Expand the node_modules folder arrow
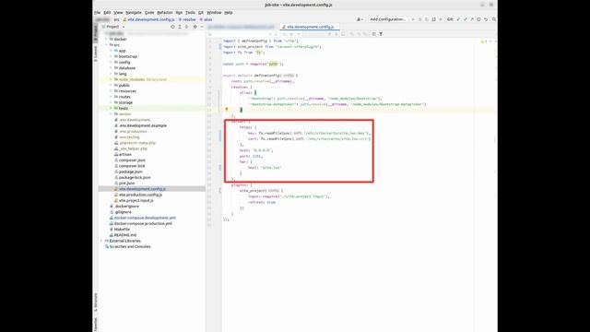590x332 pixels. [111, 79]
